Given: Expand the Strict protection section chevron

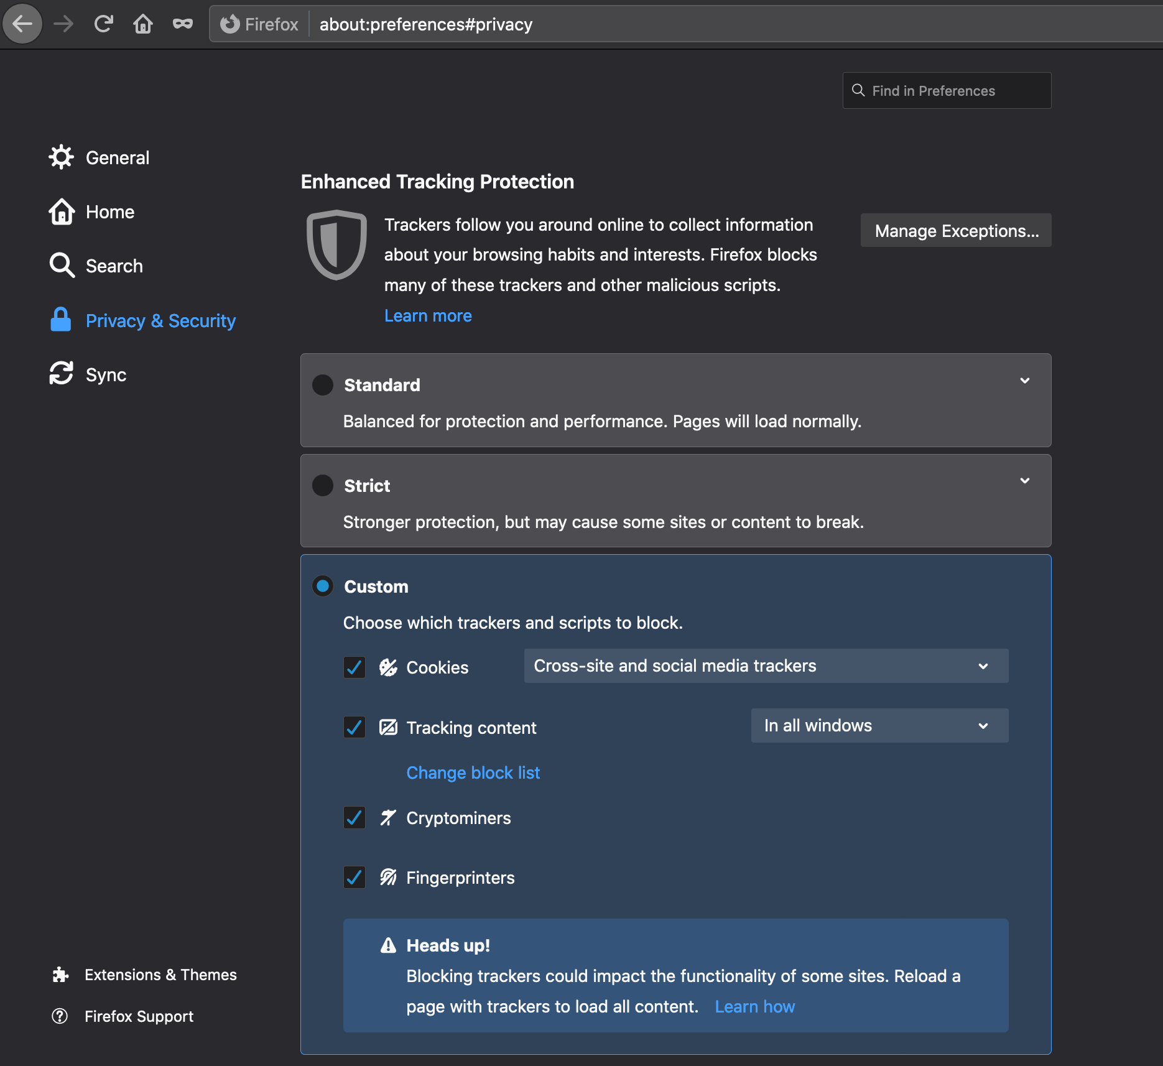Looking at the screenshot, I should tap(1025, 480).
